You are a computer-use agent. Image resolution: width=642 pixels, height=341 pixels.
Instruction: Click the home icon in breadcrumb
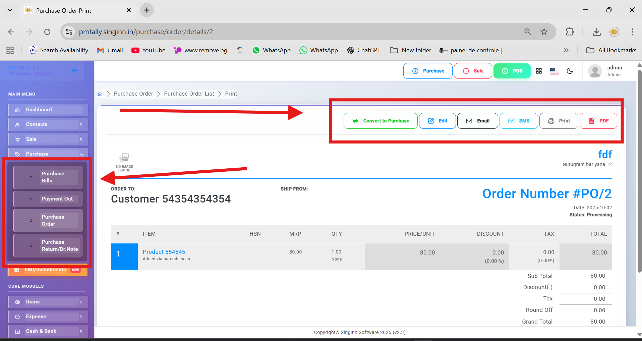[100, 94]
